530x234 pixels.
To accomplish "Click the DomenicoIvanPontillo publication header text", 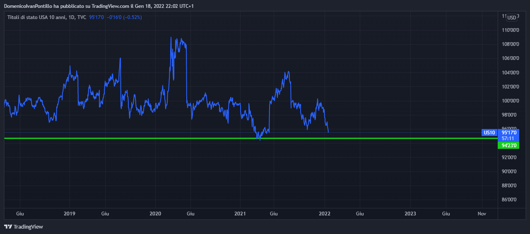I will point(99,6).
